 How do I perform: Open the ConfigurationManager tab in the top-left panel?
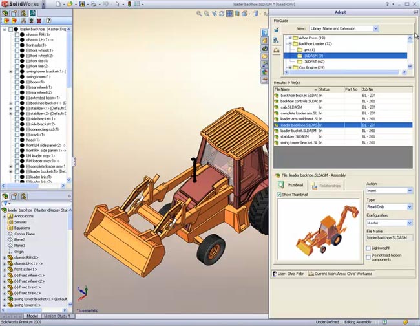[23, 13]
